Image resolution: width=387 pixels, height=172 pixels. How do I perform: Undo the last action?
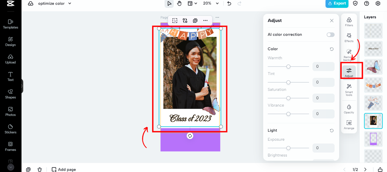coord(229,4)
